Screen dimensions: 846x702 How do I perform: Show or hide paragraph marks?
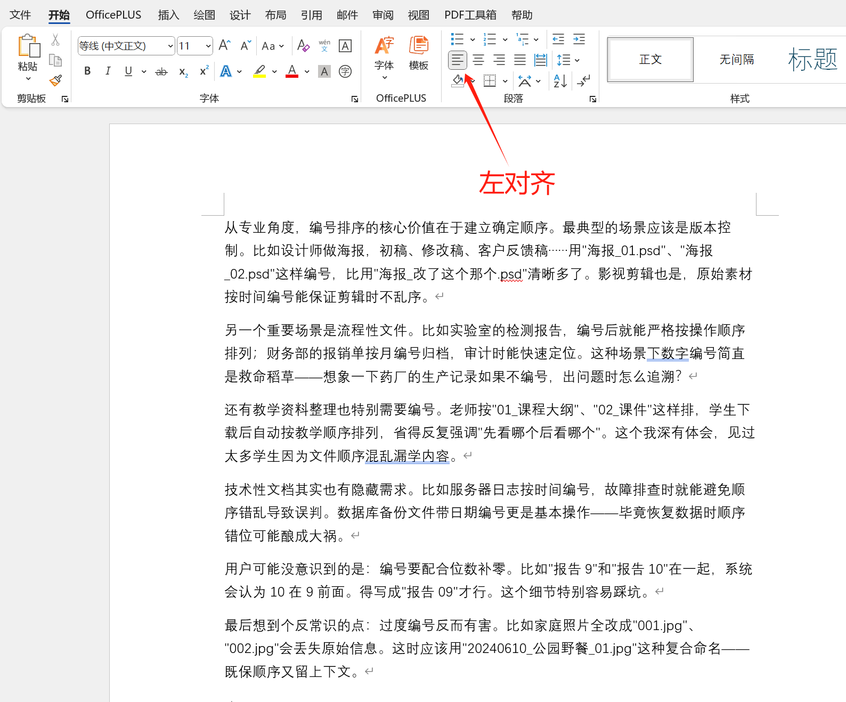coord(584,80)
